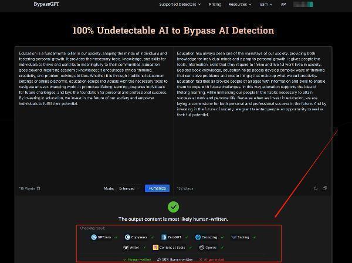
Task: Open the blurred user account menu
Action: tap(303, 5)
